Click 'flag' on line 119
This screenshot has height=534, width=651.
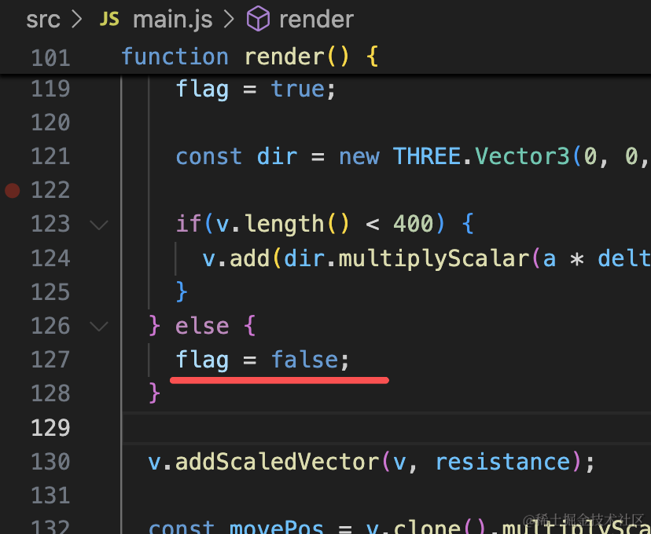pos(202,90)
